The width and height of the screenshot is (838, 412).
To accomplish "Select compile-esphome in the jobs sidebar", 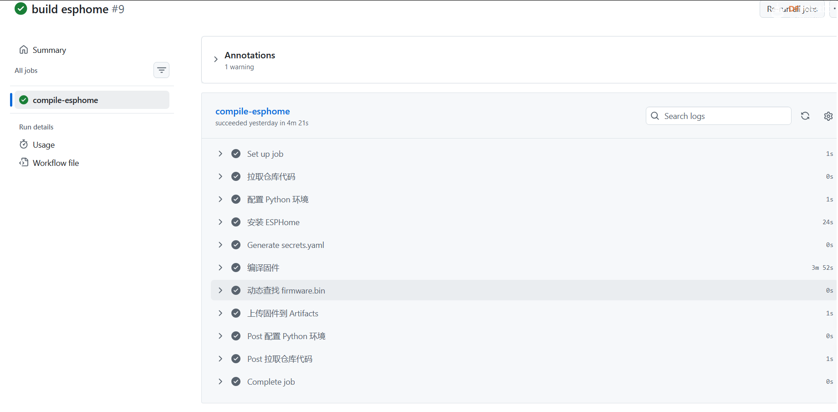I will pyautogui.click(x=92, y=100).
